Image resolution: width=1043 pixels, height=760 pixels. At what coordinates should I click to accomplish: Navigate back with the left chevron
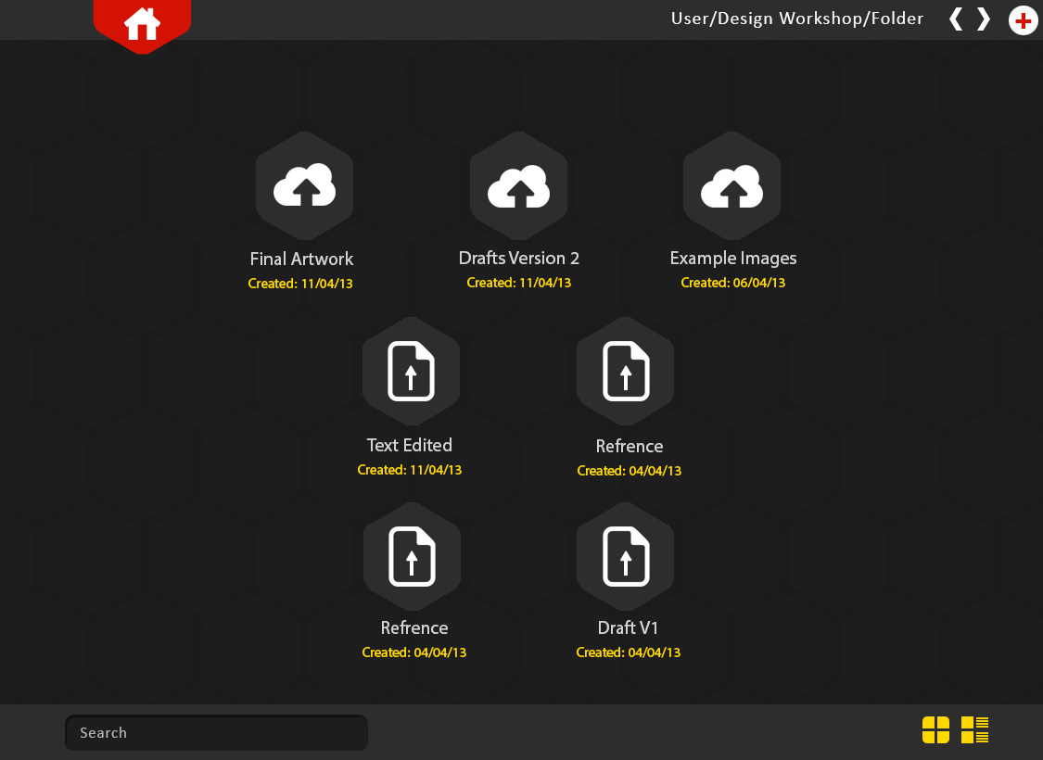click(x=956, y=19)
